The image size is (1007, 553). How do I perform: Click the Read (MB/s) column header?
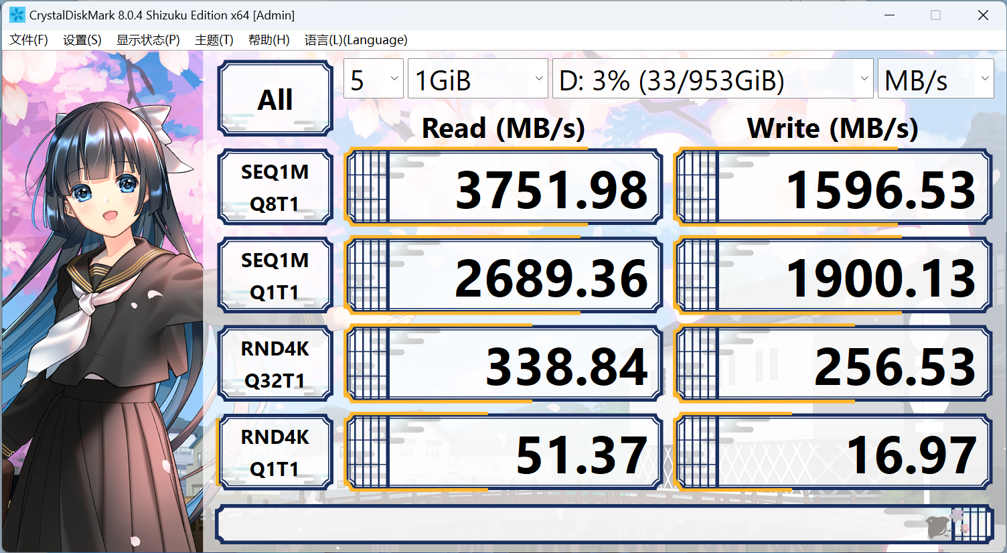(503, 128)
